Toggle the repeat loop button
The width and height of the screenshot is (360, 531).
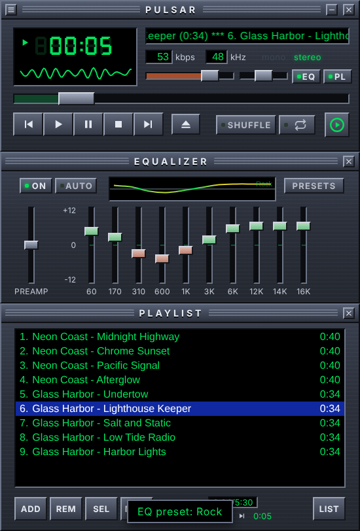click(x=297, y=125)
